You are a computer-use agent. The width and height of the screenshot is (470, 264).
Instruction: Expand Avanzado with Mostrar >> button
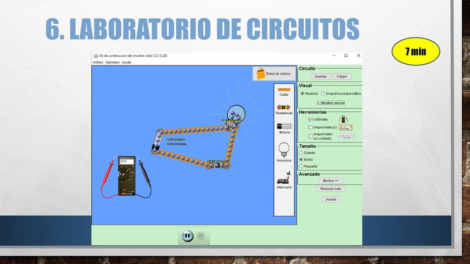point(330,181)
